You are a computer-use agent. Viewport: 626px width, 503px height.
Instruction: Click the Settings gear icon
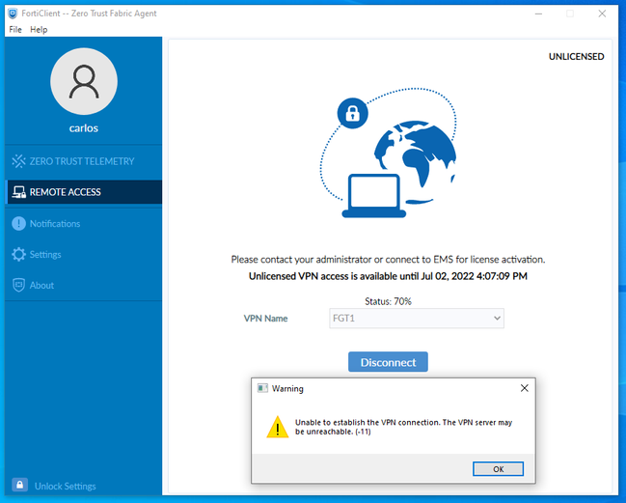click(x=18, y=255)
